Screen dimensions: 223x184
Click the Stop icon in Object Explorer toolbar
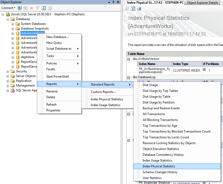[x=31, y=8]
